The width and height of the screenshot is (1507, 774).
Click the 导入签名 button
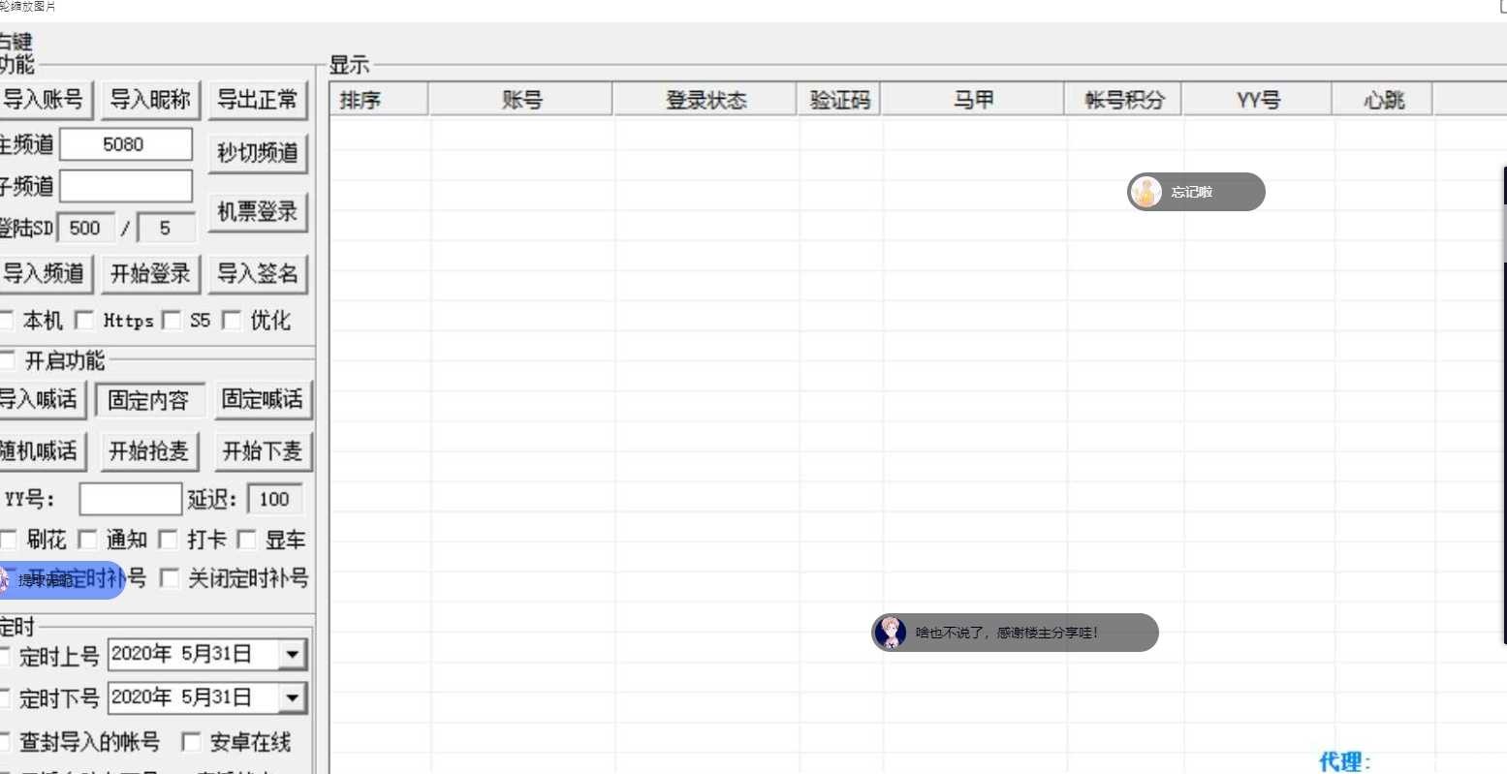(258, 274)
